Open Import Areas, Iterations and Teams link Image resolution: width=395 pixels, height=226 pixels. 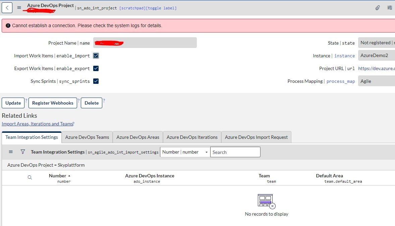point(37,123)
